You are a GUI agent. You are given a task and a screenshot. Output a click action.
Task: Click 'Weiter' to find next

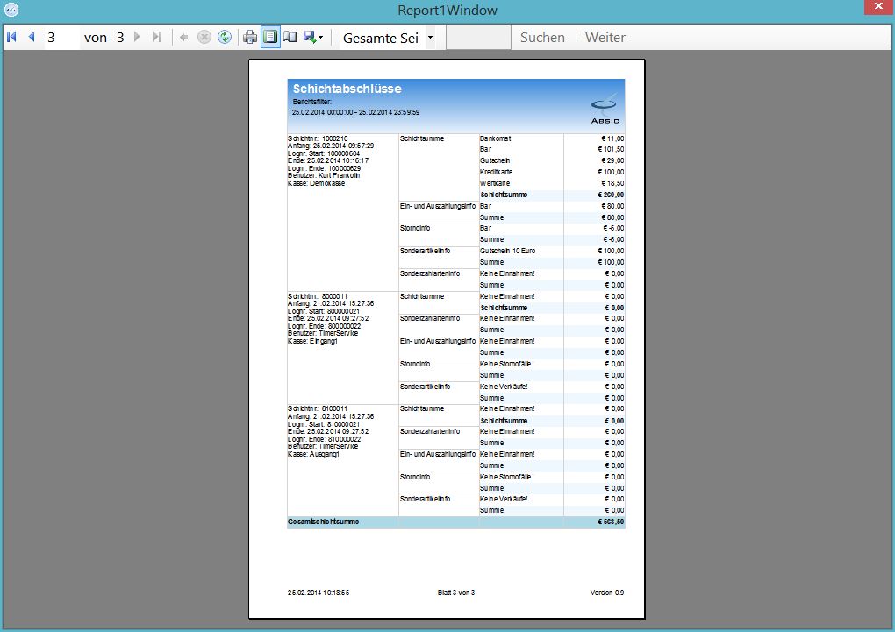point(605,38)
